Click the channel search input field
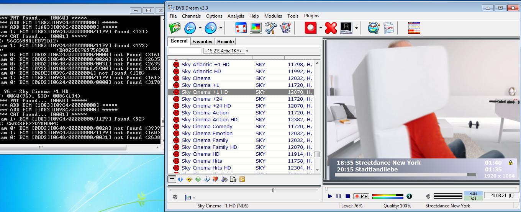The image size is (521, 212). [185, 51]
